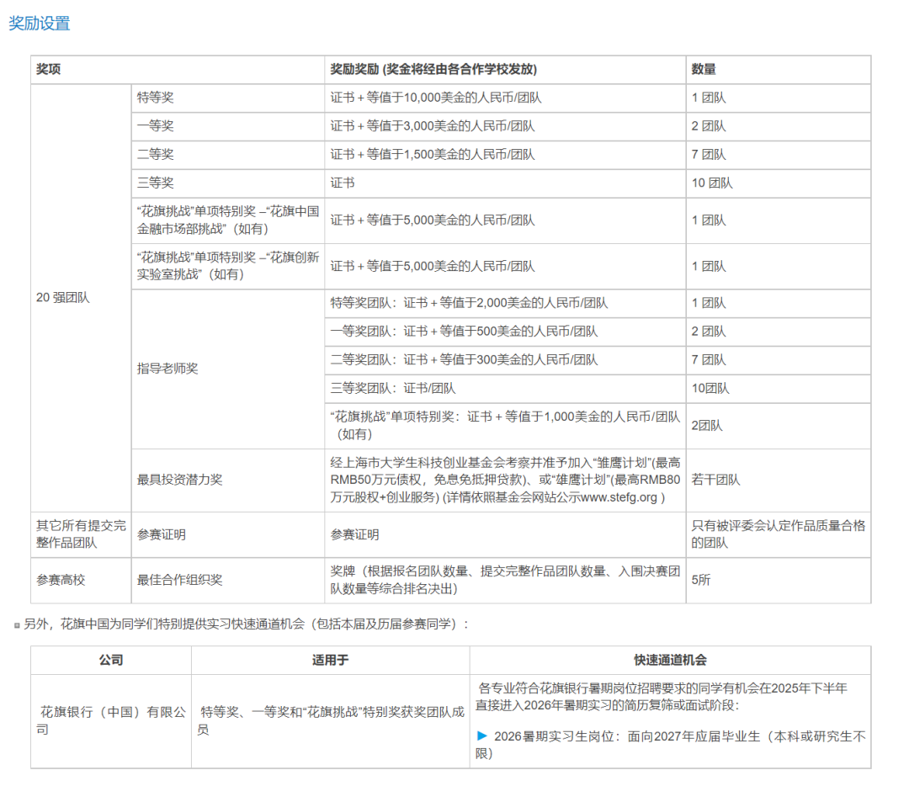909x786 pixels.
Task: Click 7 团队 in 二等奖团队 row
Action: [x=709, y=359]
